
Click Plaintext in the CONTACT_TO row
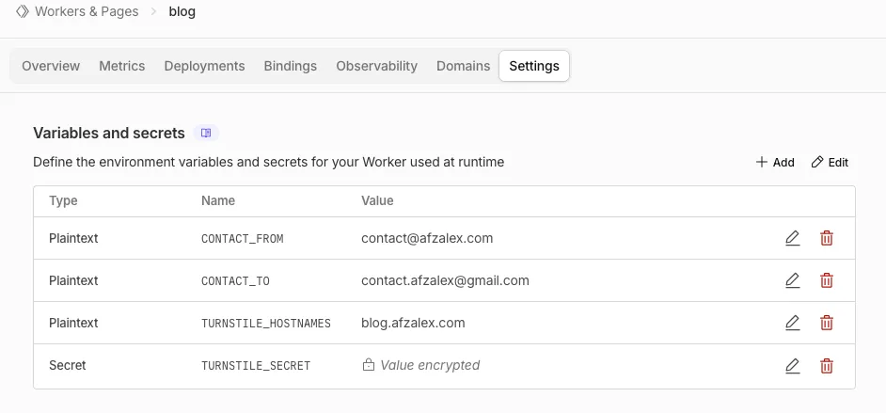[73, 280]
